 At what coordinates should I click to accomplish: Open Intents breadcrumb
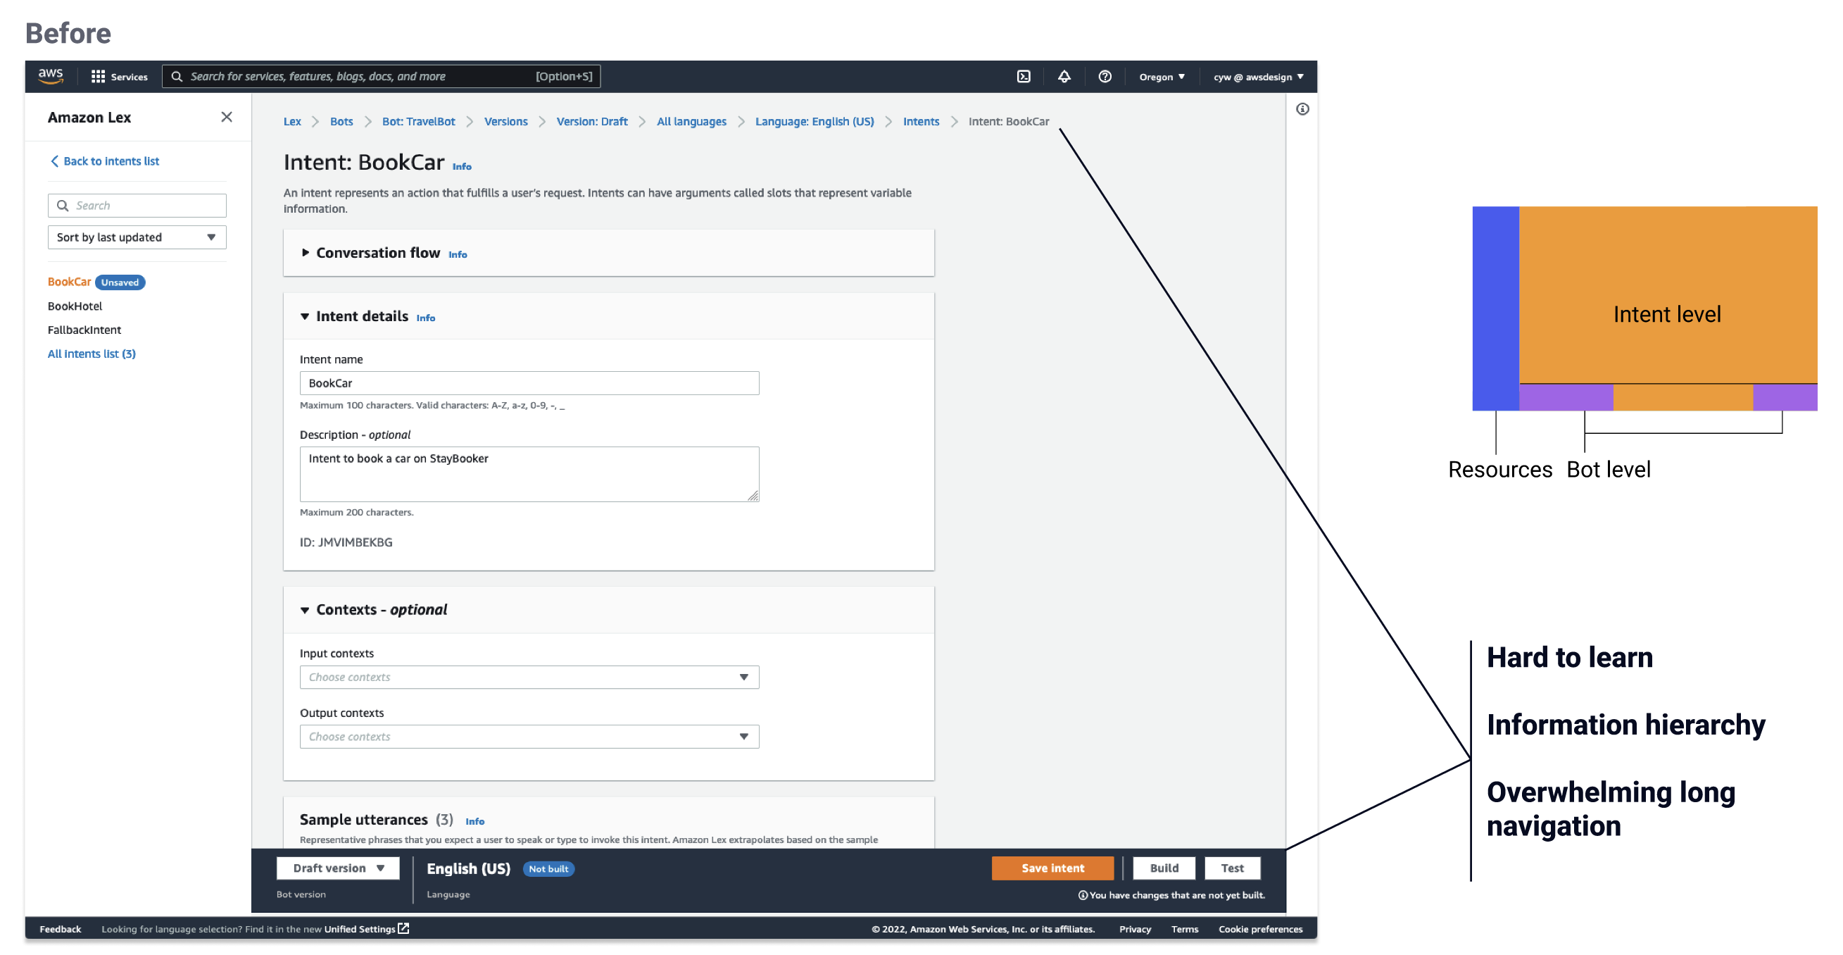tap(921, 122)
